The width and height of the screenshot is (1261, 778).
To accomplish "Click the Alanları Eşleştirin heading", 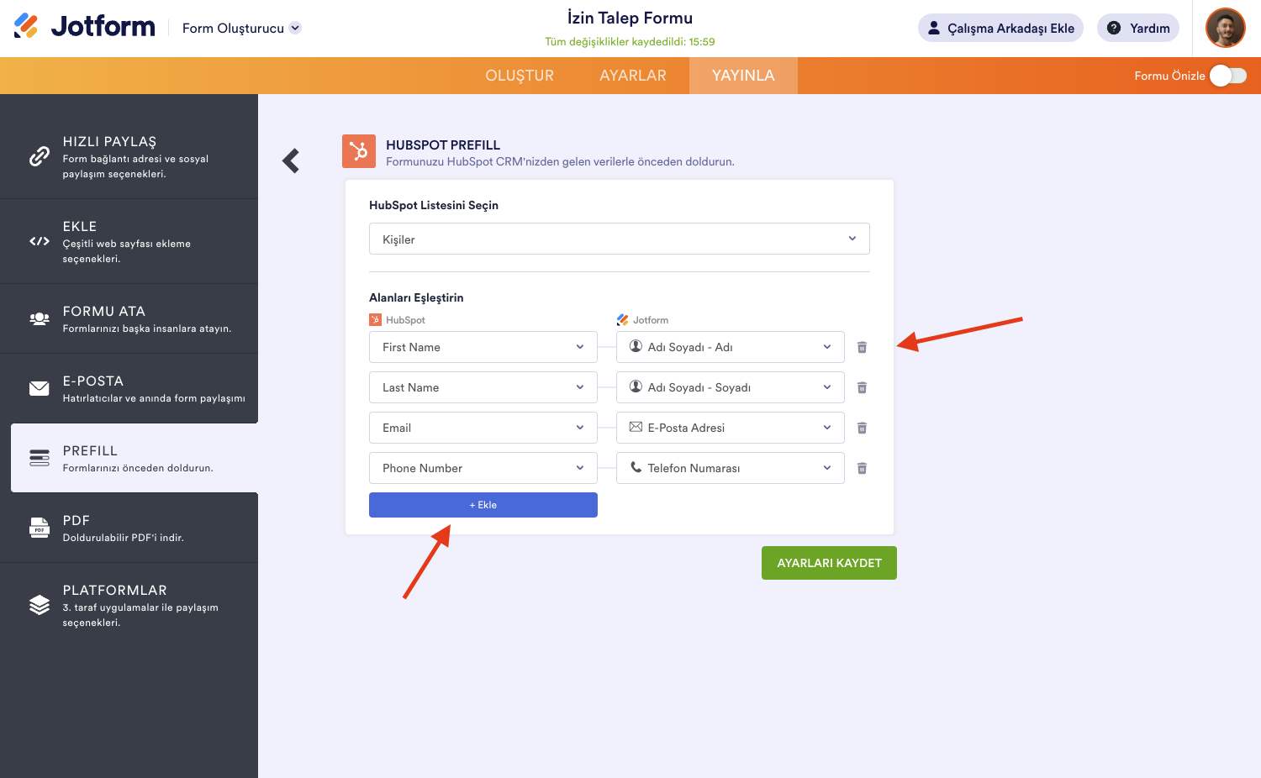I will pyautogui.click(x=416, y=297).
